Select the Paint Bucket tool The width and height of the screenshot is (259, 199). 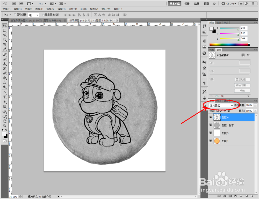point(5,78)
